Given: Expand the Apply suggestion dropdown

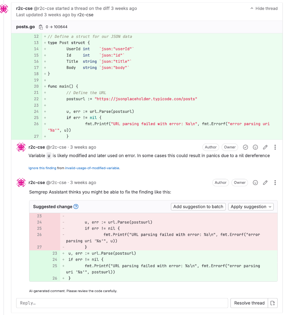Looking at the screenshot, I should pyautogui.click(x=251, y=207).
